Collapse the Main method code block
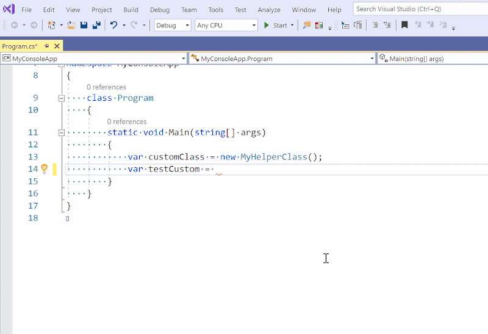This screenshot has height=334, width=488. tap(62, 133)
